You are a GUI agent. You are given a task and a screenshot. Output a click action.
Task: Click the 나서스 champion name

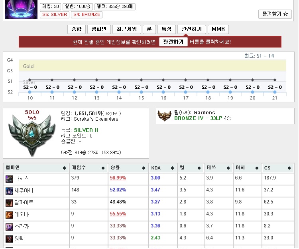click(22, 179)
